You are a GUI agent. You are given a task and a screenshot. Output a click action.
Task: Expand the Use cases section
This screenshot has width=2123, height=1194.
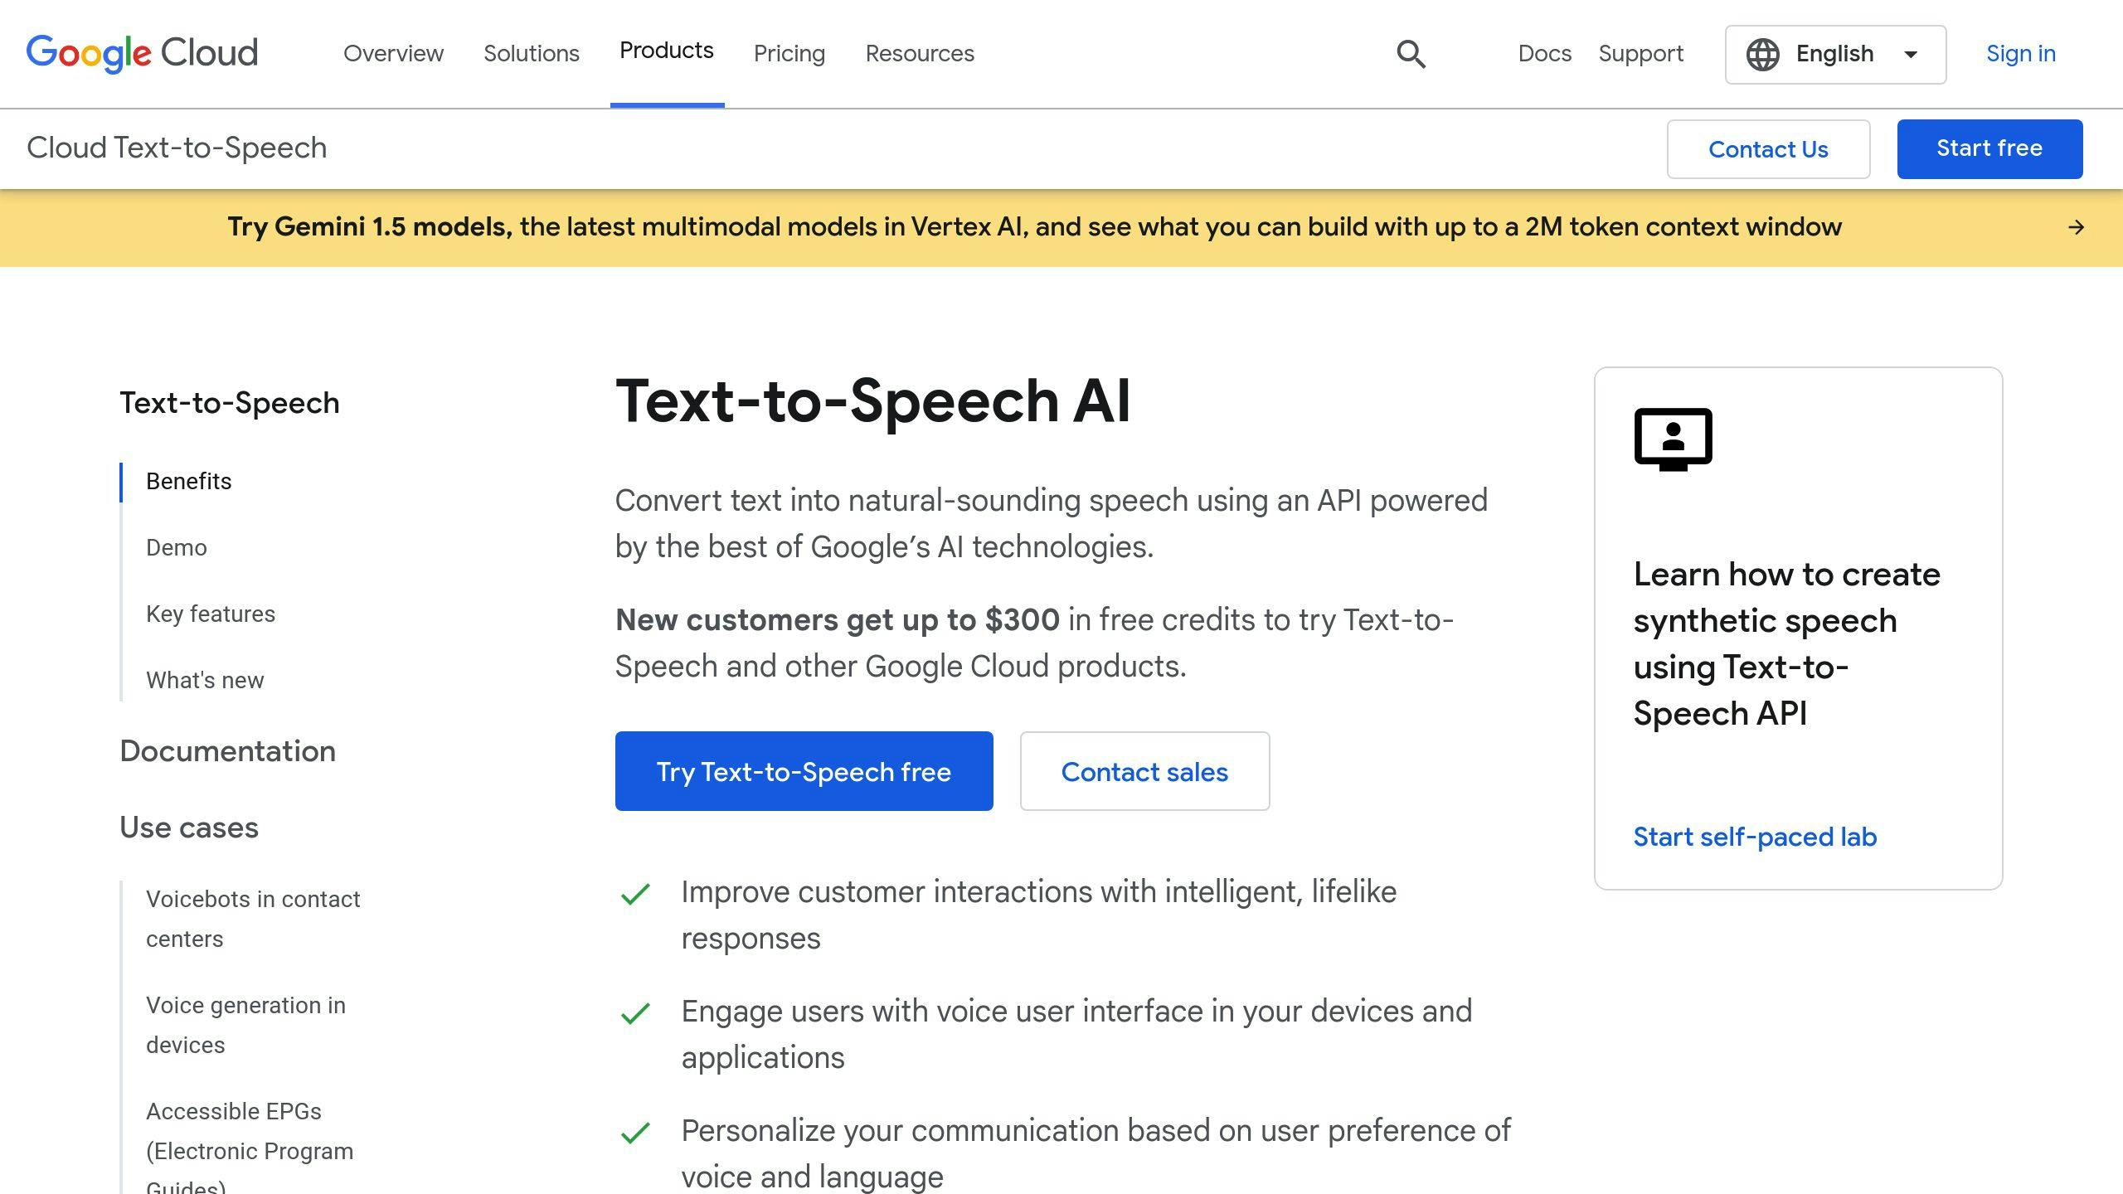pyautogui.click(x=188, y=828)
